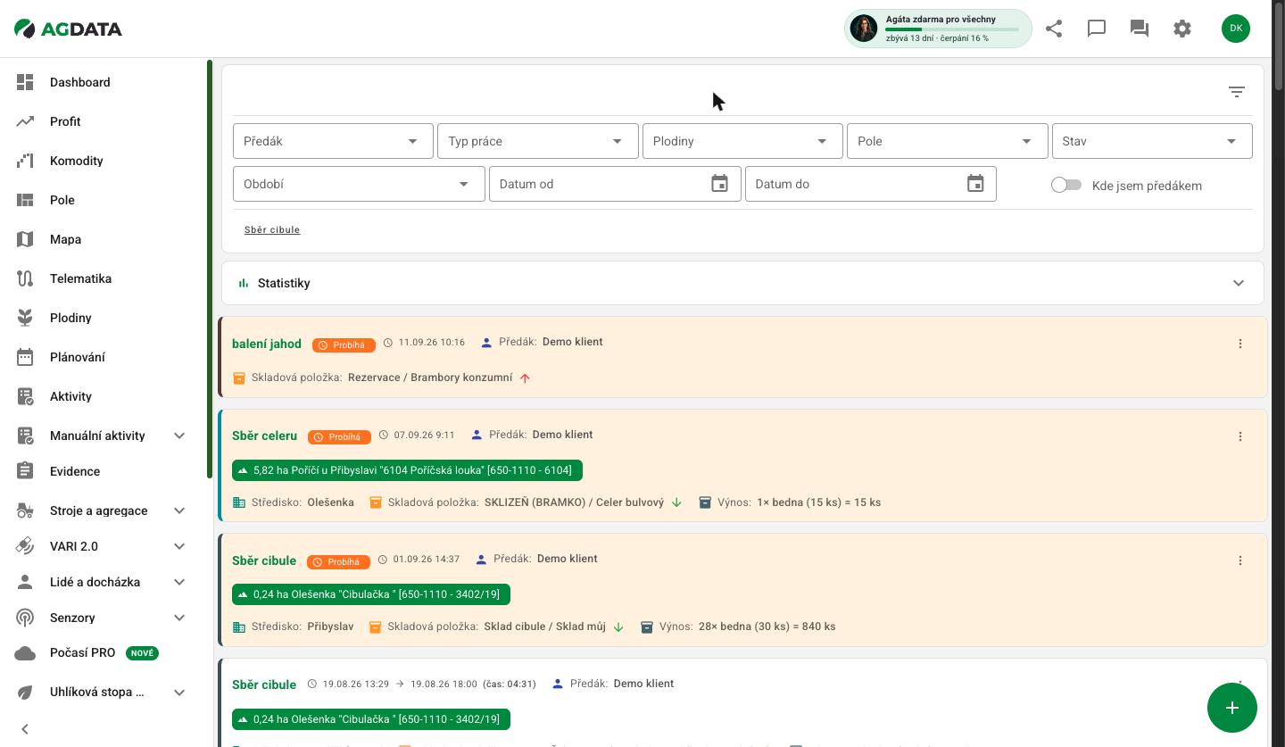Screen dimensions: 1285x747
Task: Open three-dot menu for balení jahod
Action: [1240, 344]
